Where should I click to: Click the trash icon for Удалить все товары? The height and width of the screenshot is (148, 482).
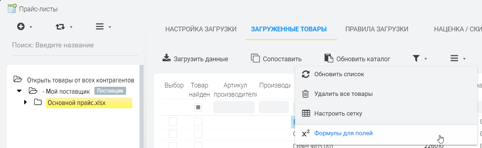(x=306, y=94)
